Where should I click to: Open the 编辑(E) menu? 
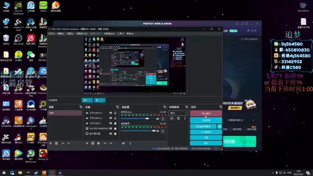61,34
